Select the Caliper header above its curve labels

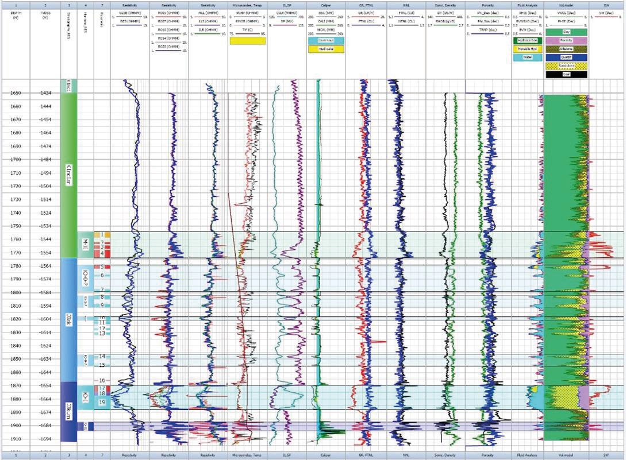(326, 6)
